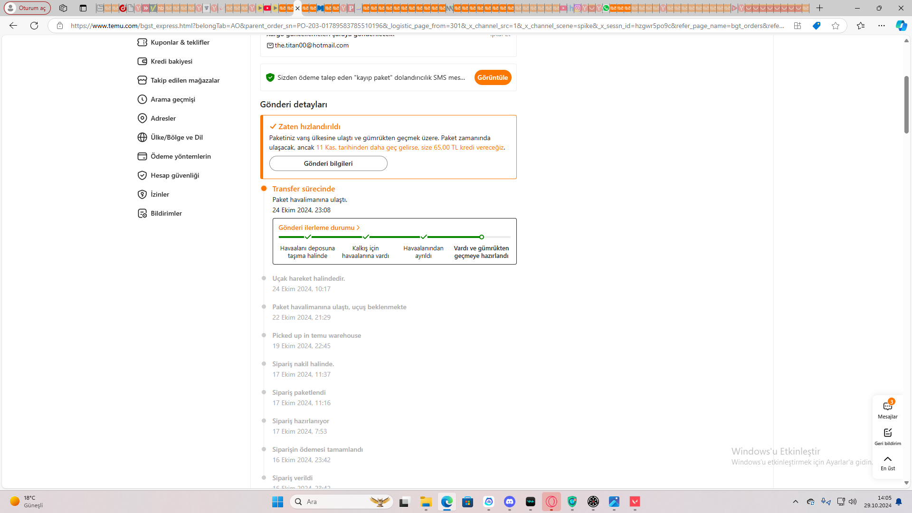Click the Windows taskbar search box
Viewport: 912px width, 513px height.
coord(342,502)
